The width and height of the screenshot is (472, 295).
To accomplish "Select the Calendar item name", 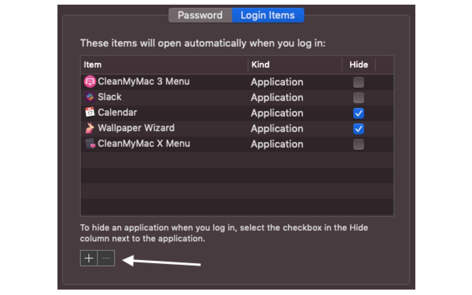I will click(x=117, y=113).
